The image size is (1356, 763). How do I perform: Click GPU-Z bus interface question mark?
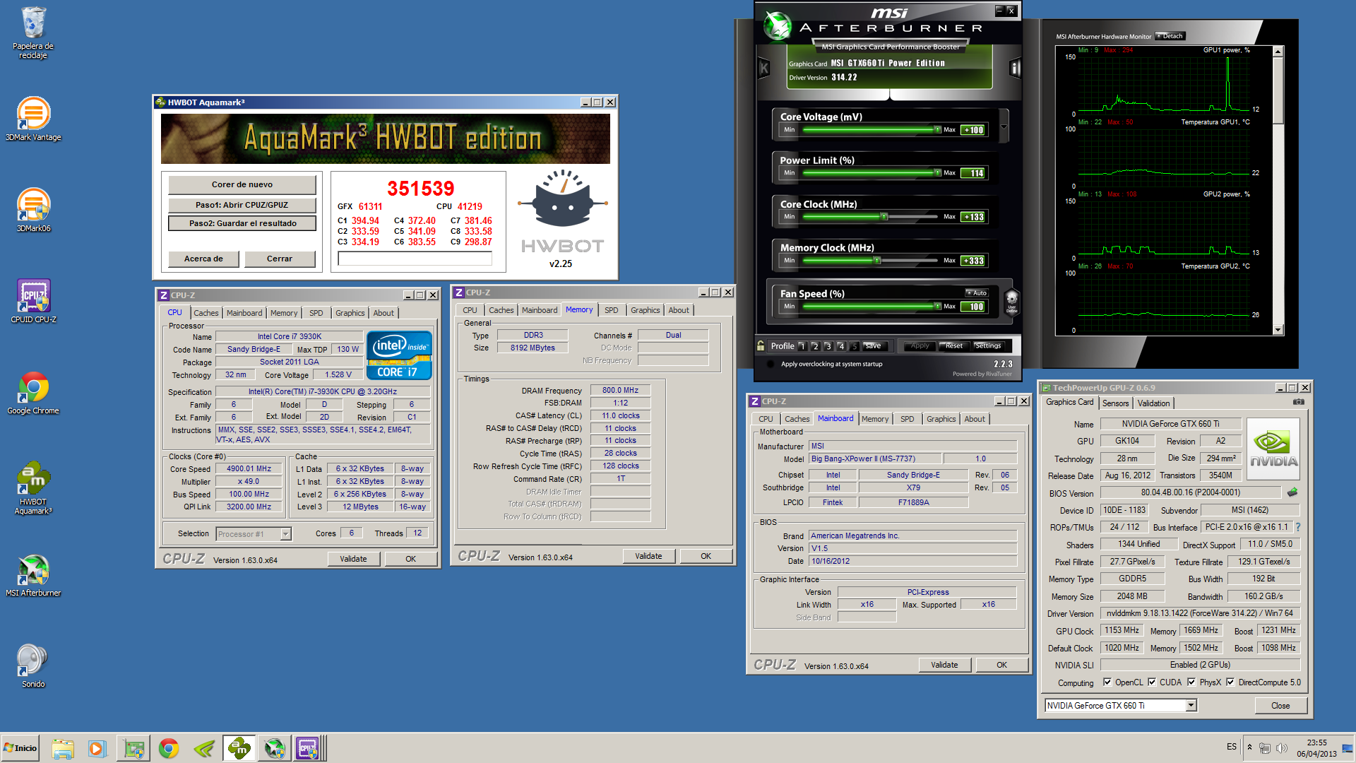[x=1298, y=527]
